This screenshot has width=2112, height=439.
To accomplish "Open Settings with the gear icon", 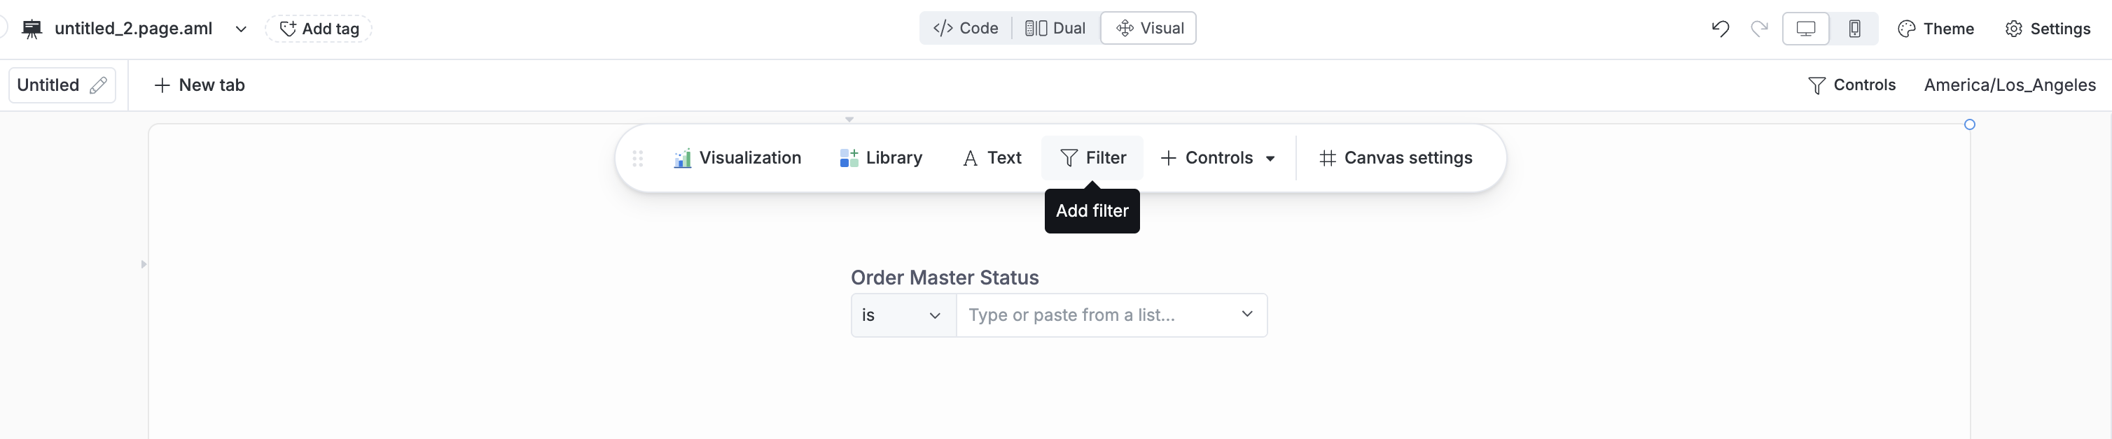I will tap(2048, 29).
